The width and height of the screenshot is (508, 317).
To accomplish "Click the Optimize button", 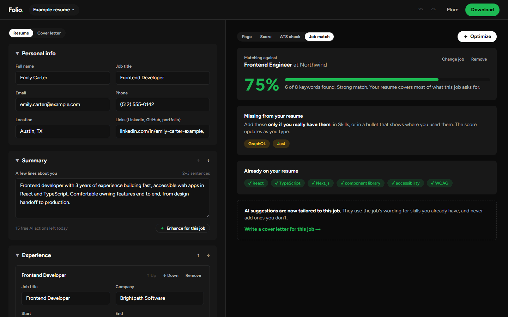I will click(x=477, y=37).
